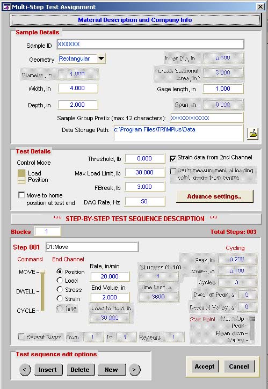Click the Rate, in/min field
Viewport: 268px width, 389px height.
tap(110, 276)
